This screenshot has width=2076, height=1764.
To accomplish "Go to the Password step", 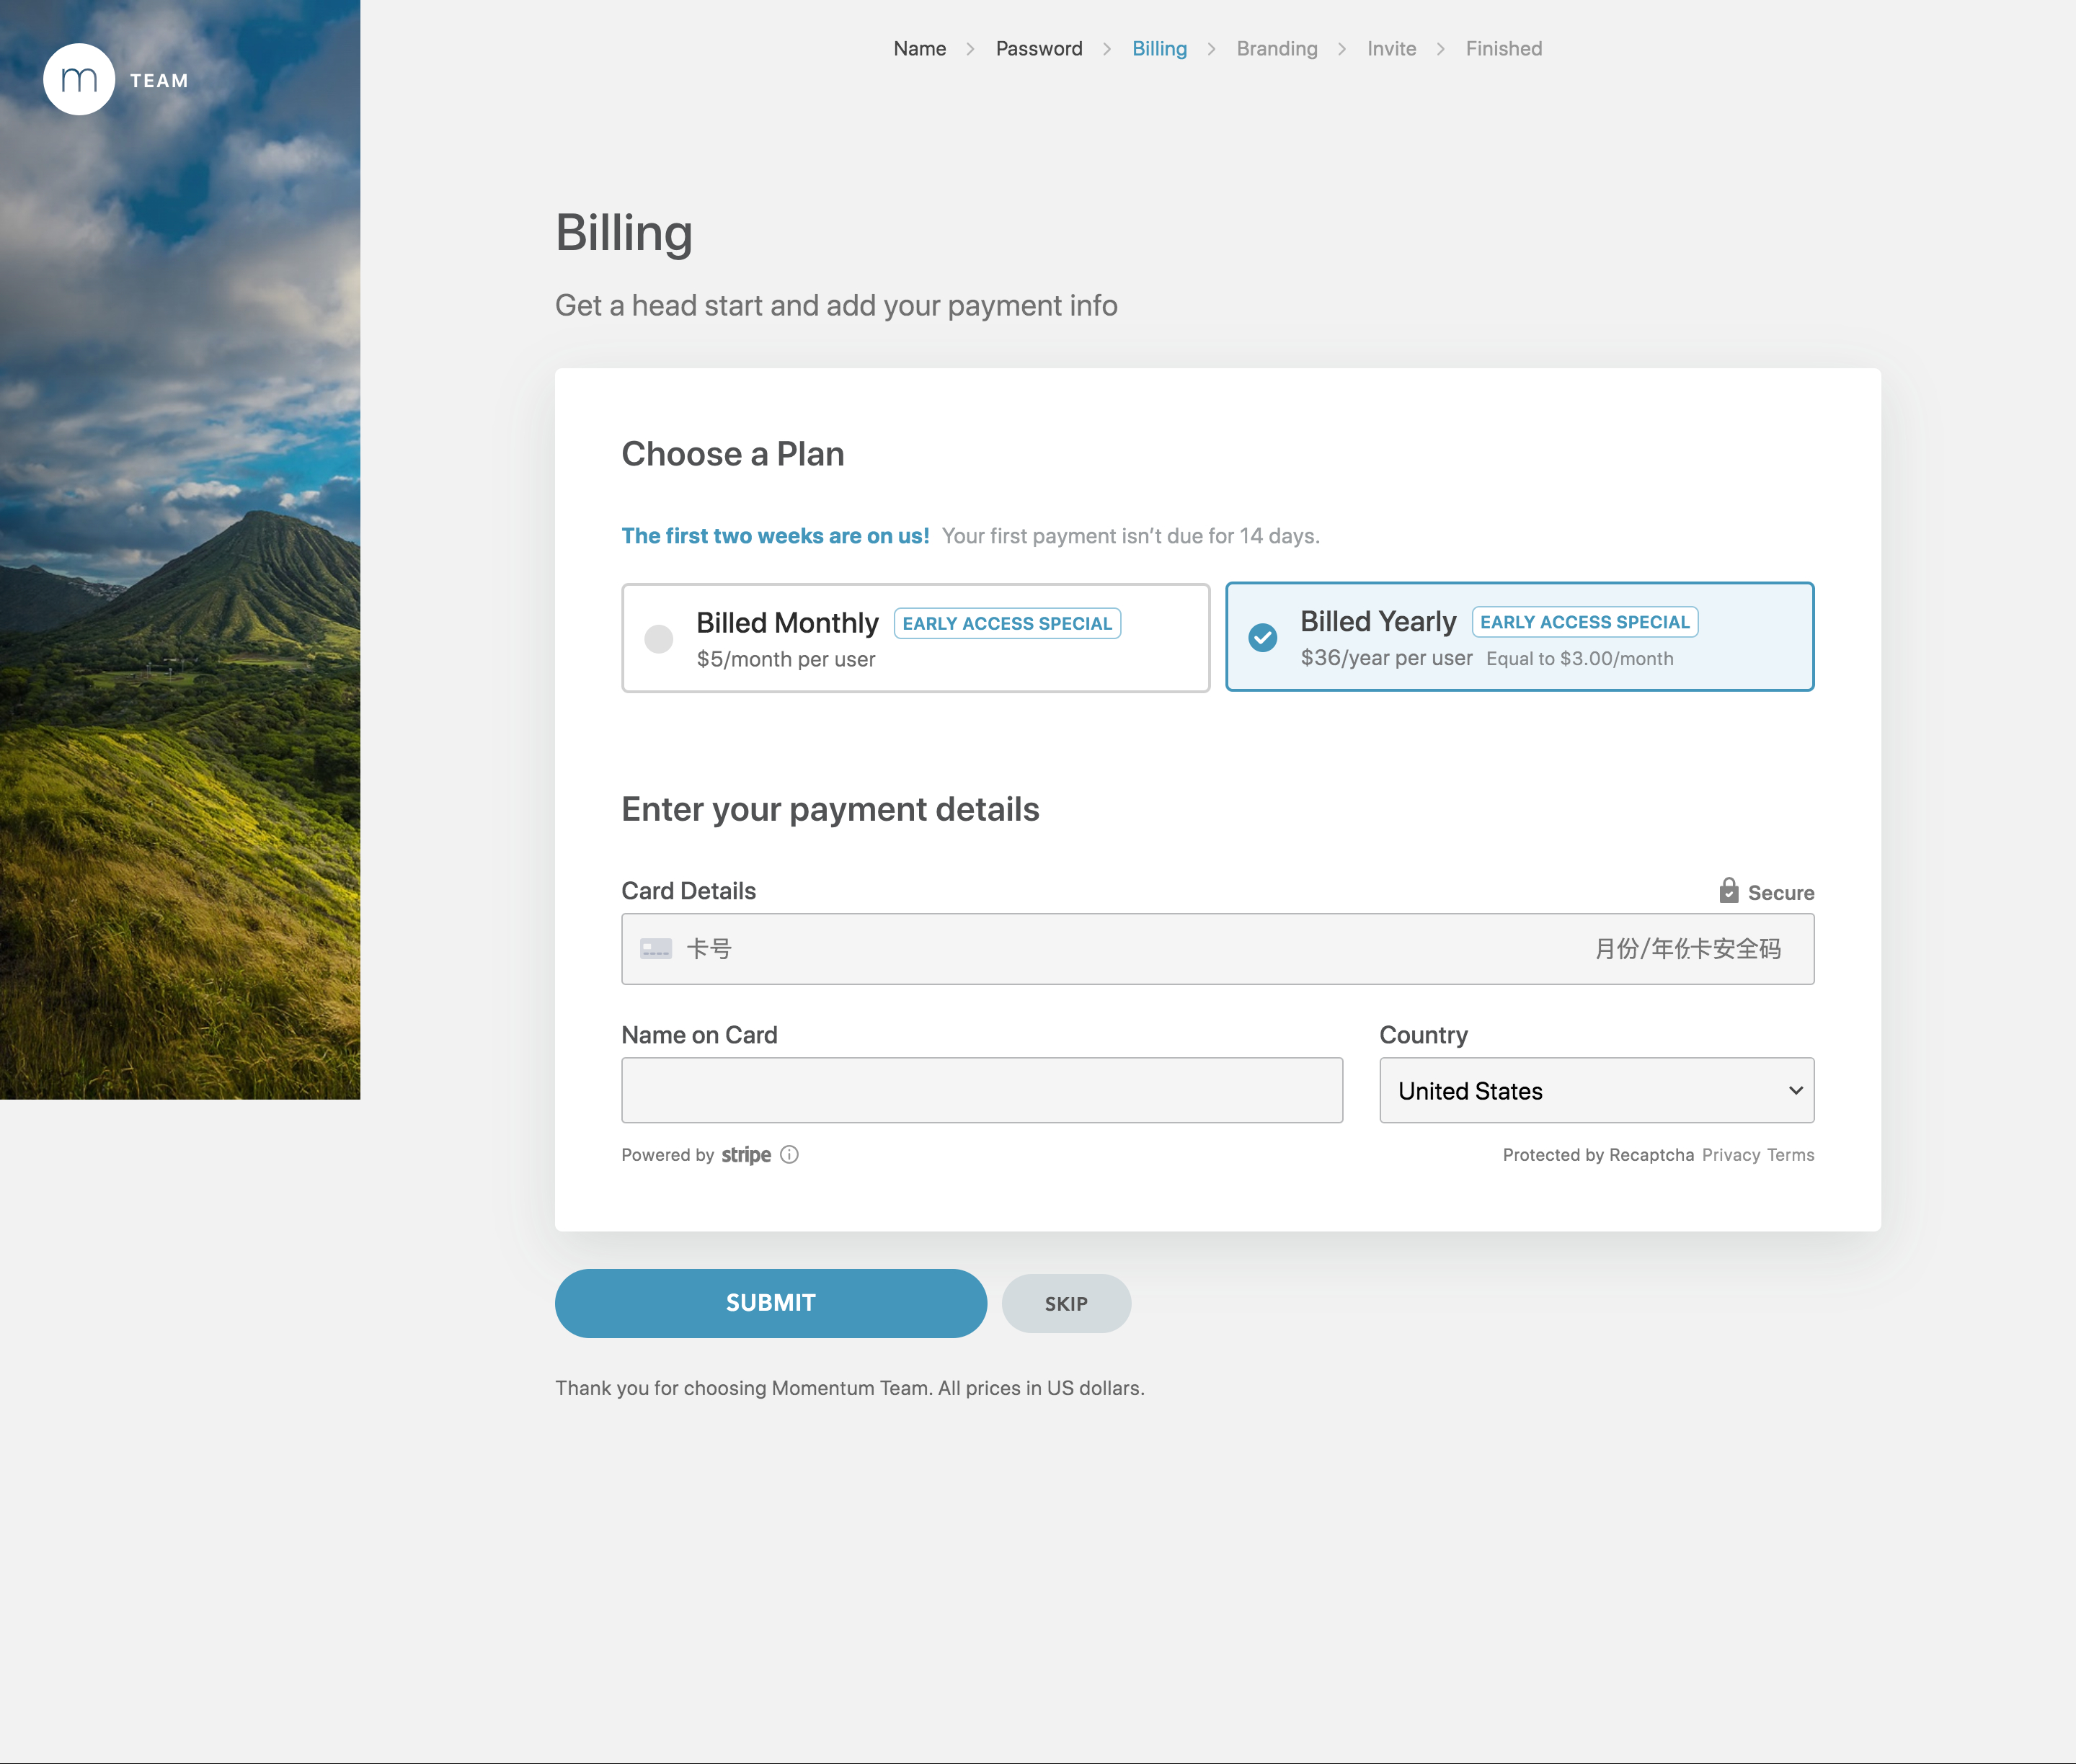I will (1039, 48).
